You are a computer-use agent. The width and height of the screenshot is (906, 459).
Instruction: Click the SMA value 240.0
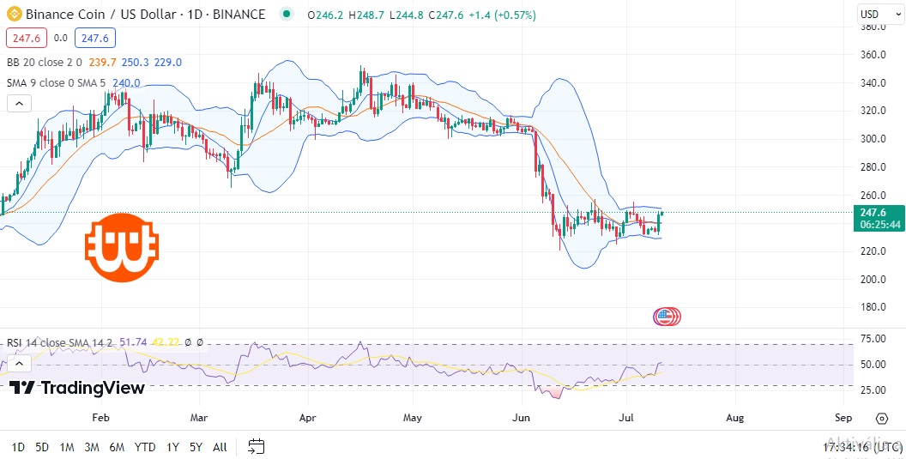(126, 83)
